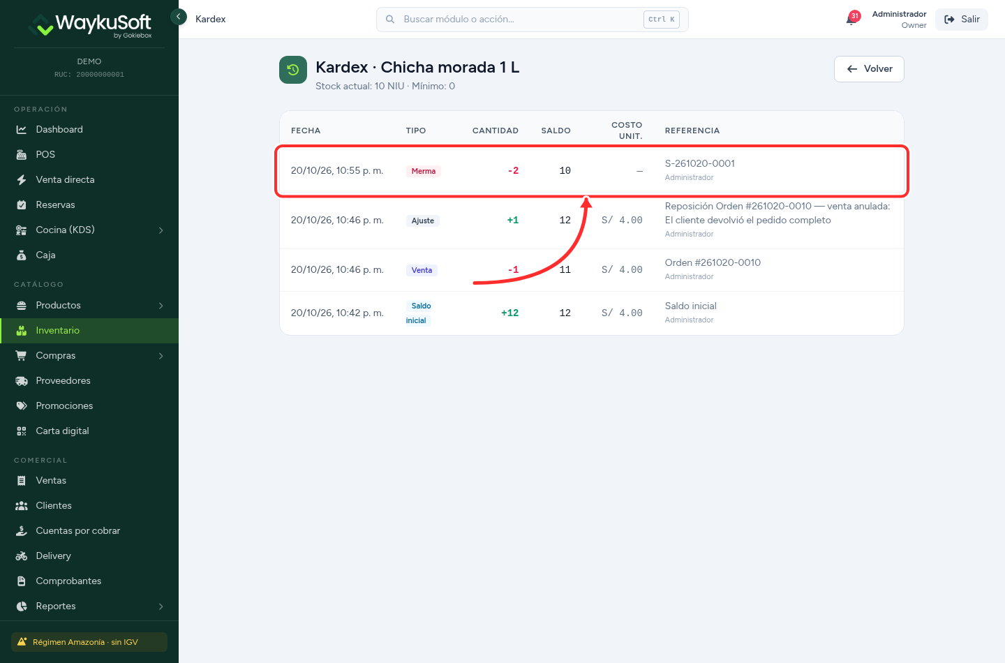Open Ventas in the sidebar
This screenshot has width=1005, height=663.
pyautogui.click(x=89, y=481)
